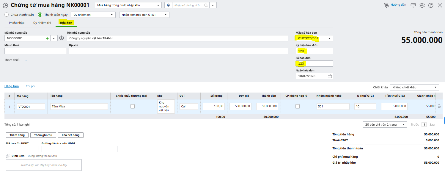Open the Chiết khấu Không chiết khấu dropdown
Image resolution: width=445 pixels, height=172 pixels.
[414, 87]
